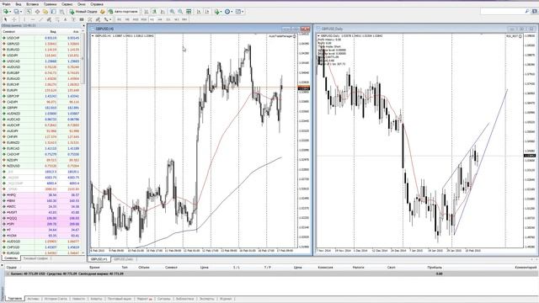The height and width of the screenshot is (303, 539).
Task: Select the AUDNZD row in Market Watch
Action: coord(40,114)
